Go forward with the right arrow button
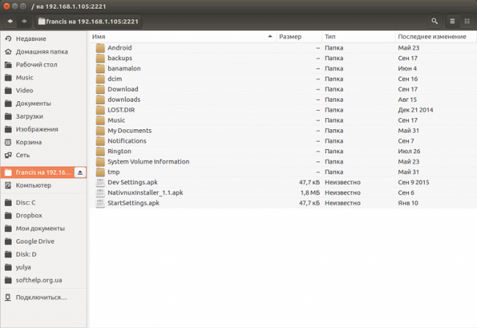 (x=24, y=21)
